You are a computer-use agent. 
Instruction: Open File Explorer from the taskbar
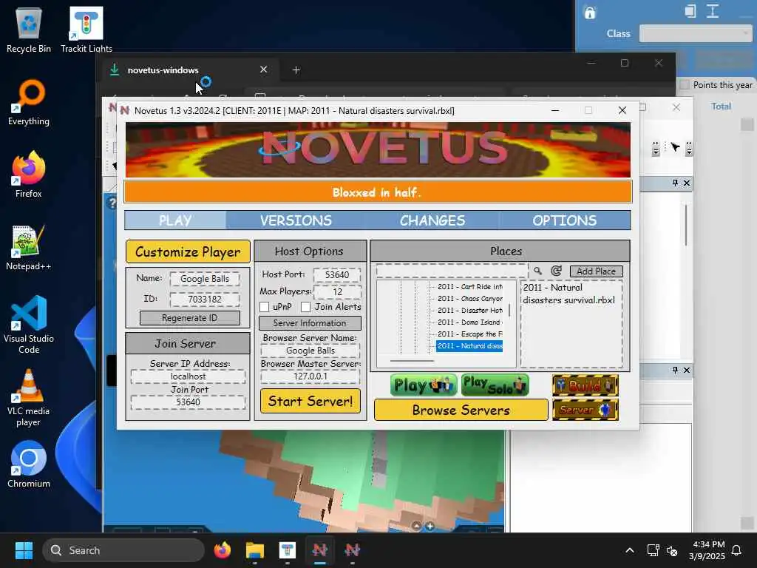pos(255,550)
